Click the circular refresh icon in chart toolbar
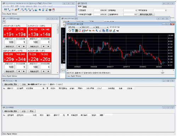Image resolution: width=177 pixels, height=136 pixels. [70, 31]
